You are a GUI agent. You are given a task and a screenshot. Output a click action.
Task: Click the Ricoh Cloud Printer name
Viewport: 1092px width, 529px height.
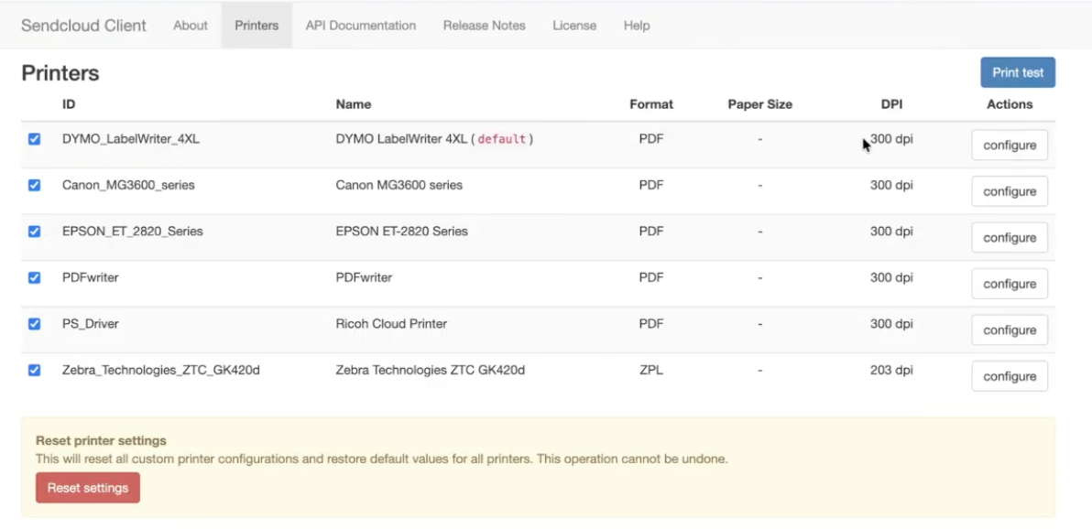pyautogui.click(x=391, y=324)
